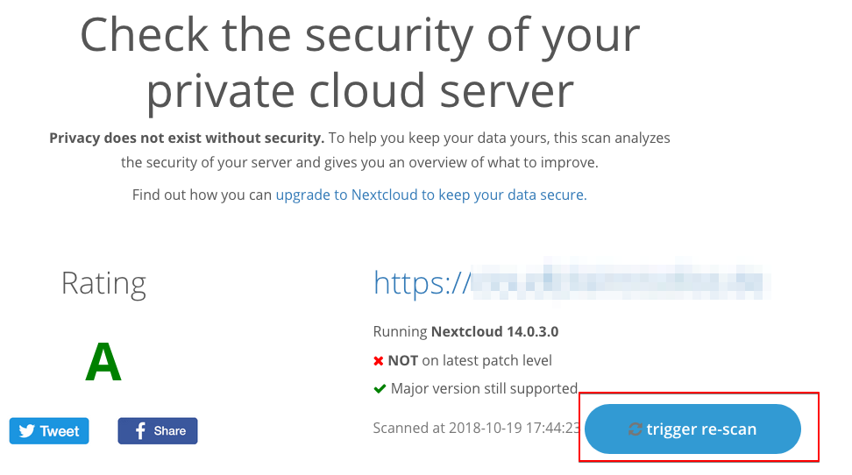Click the Scanned at timestamp
Screen dimensions: 852x475
477,429
